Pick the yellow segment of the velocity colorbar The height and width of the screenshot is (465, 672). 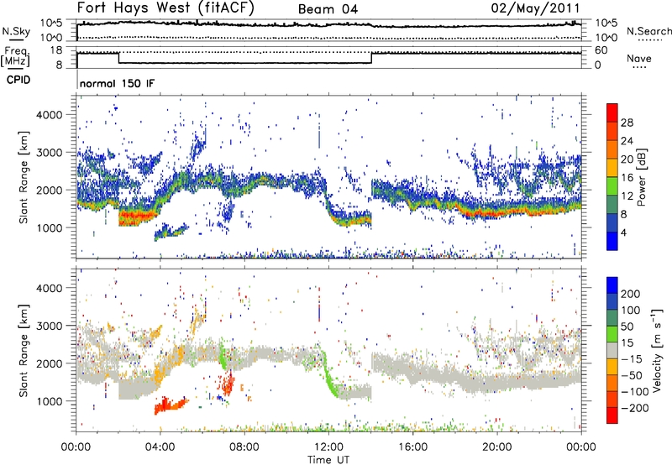pos(612,367)
